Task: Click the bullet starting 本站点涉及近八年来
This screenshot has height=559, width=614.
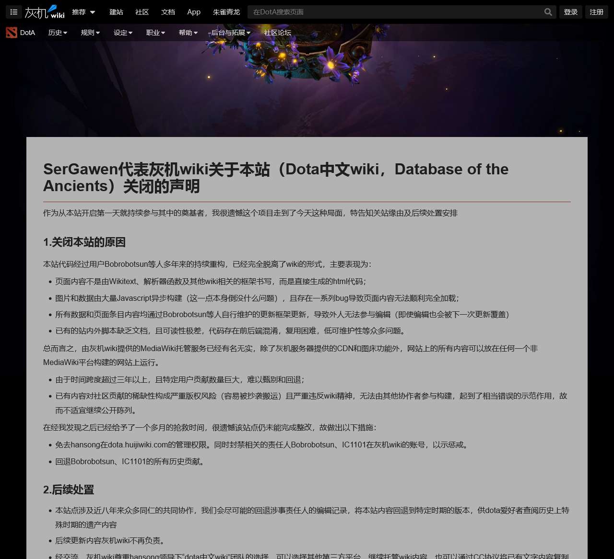Action: point(312,517)
